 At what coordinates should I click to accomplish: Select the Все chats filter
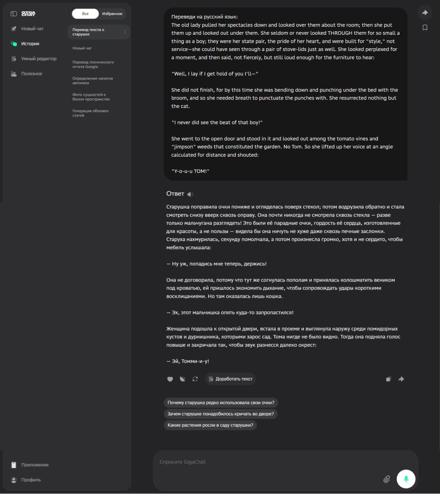click(85, 14)
